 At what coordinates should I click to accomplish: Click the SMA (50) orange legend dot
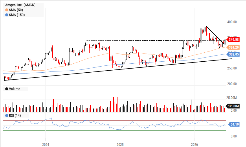7,10
